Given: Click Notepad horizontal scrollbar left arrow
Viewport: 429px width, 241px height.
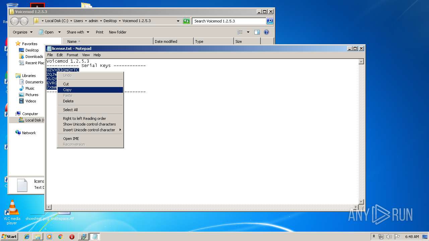Looking at the screenshot, I should pos(49,207).
